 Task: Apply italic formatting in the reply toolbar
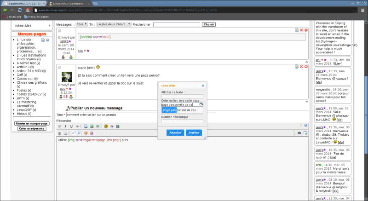click(65, 126)
